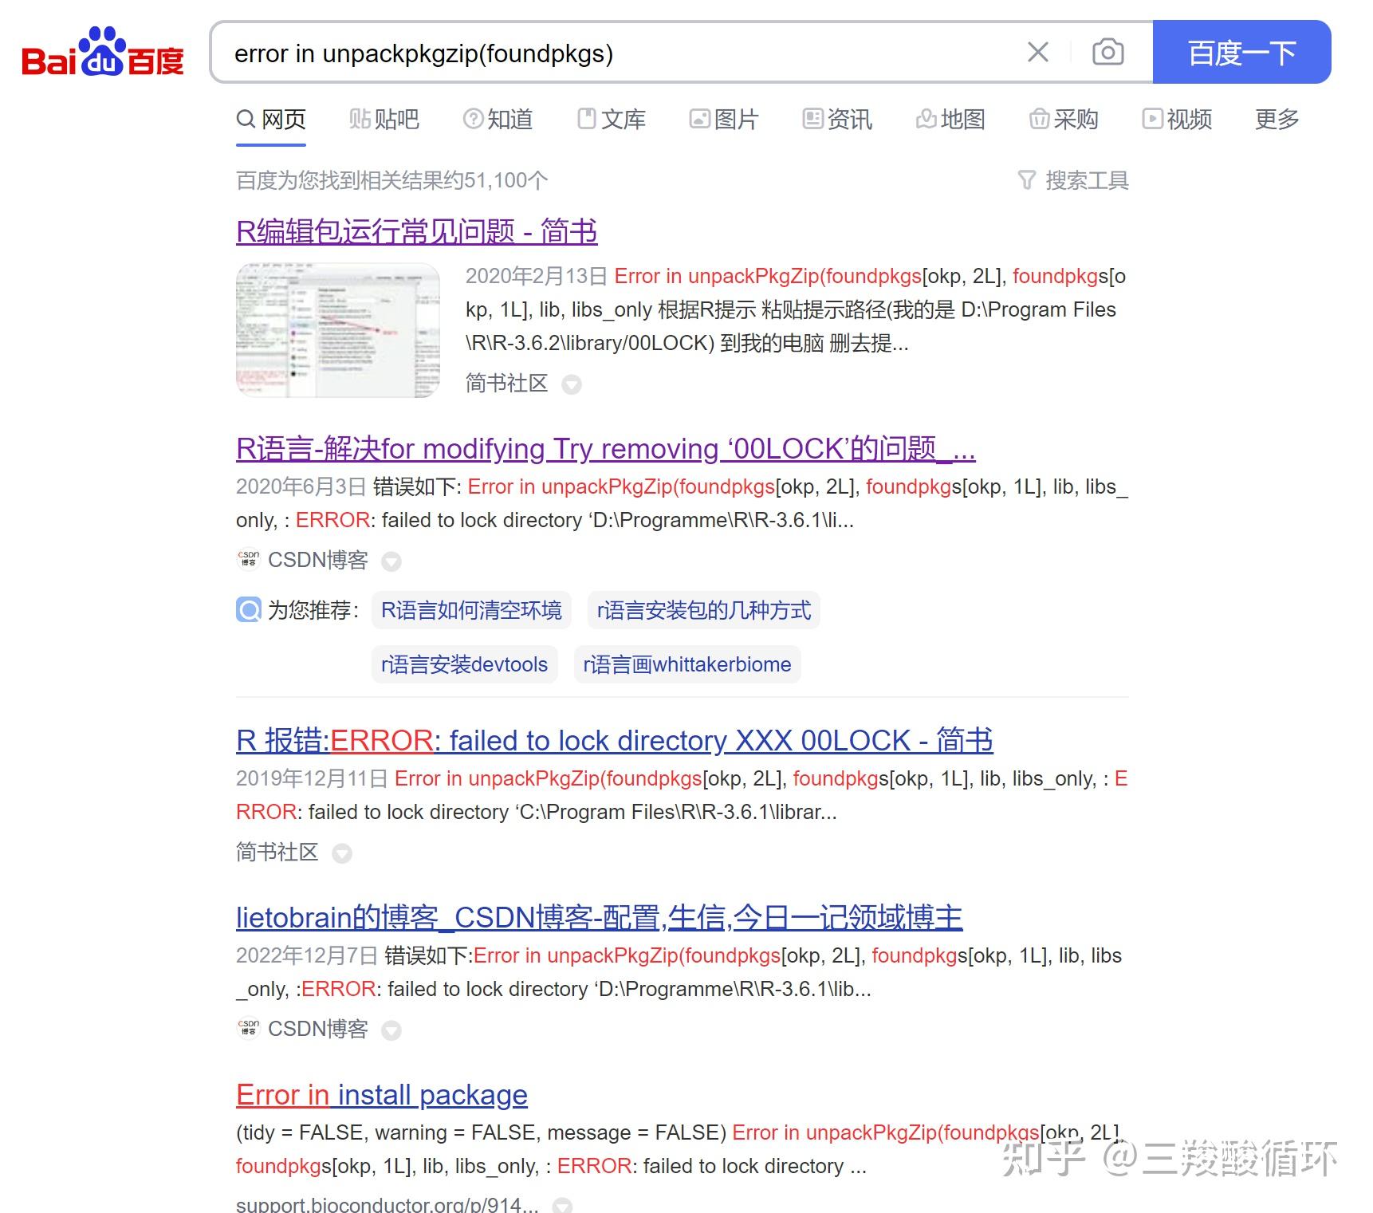Open the R编辑包运行常见问题 result link
Image resolution: width=1373 pixels, height=1213 pixels.
tap(416, 231)
